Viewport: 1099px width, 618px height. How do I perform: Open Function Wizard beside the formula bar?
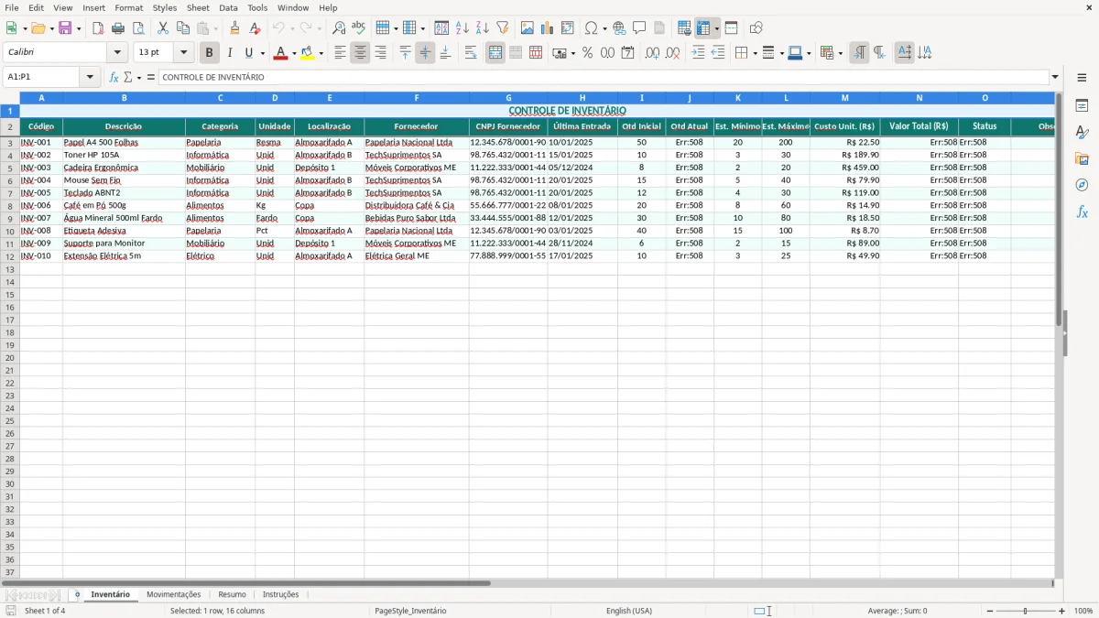click(x=114, y=77)
